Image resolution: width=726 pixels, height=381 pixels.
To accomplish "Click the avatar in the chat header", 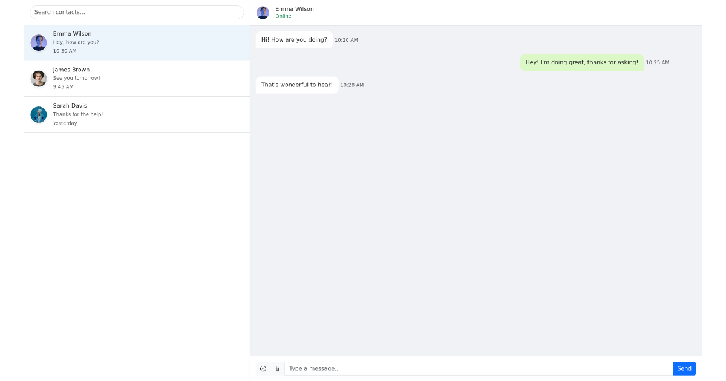I will [263, 13].
